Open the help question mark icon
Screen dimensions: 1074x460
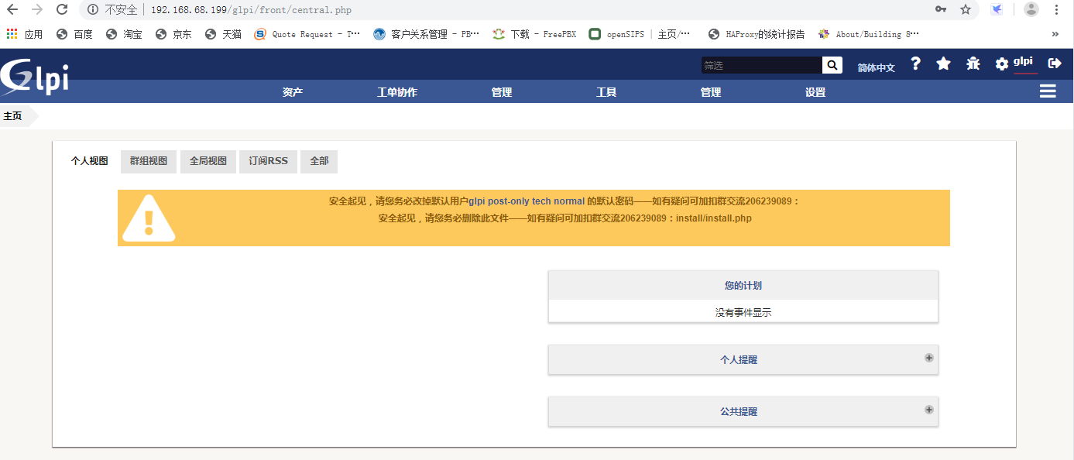(915, 64)
